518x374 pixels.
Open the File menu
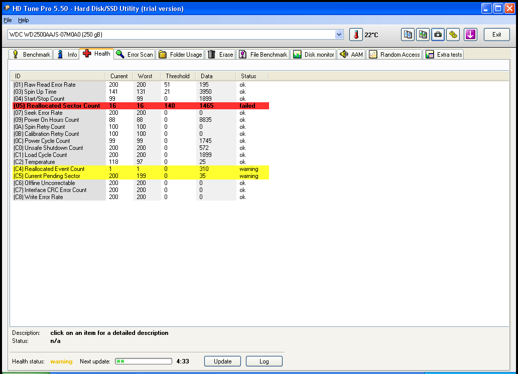tap(8, 20)
